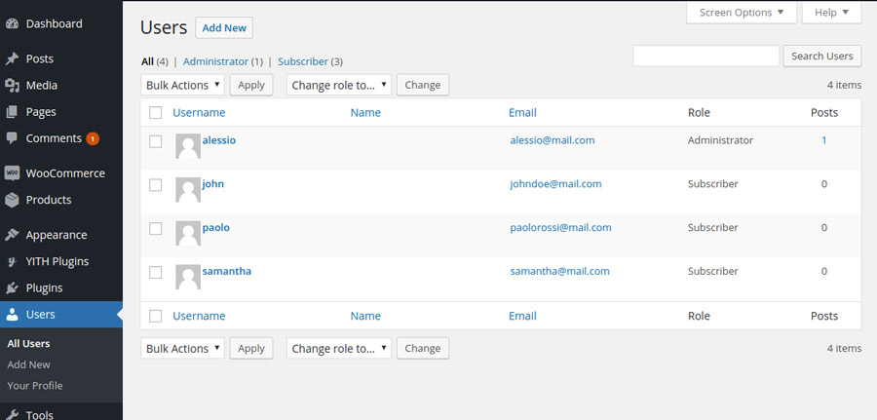The width and height of the screenshot is (877, 420).
Task: Toggle the select-all checkbox in table header
Action: click(156, 113)
